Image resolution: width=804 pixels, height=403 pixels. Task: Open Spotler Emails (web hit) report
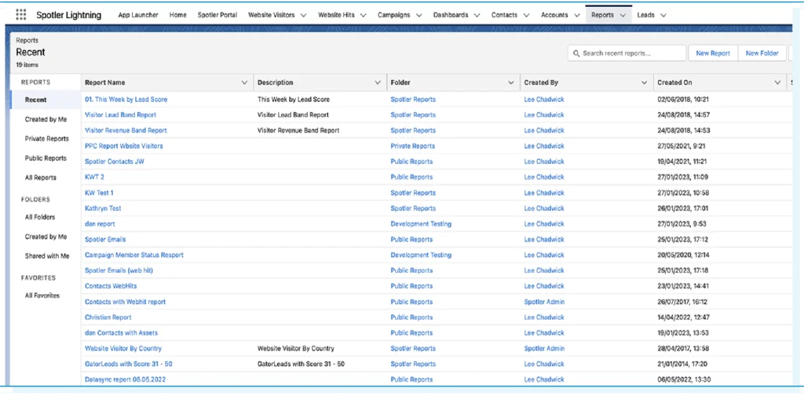[x=119, y=270]
